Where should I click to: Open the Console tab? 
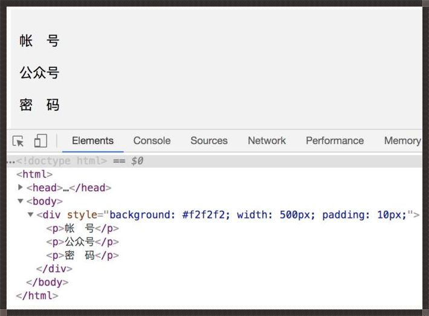click(x=152, y=140)
